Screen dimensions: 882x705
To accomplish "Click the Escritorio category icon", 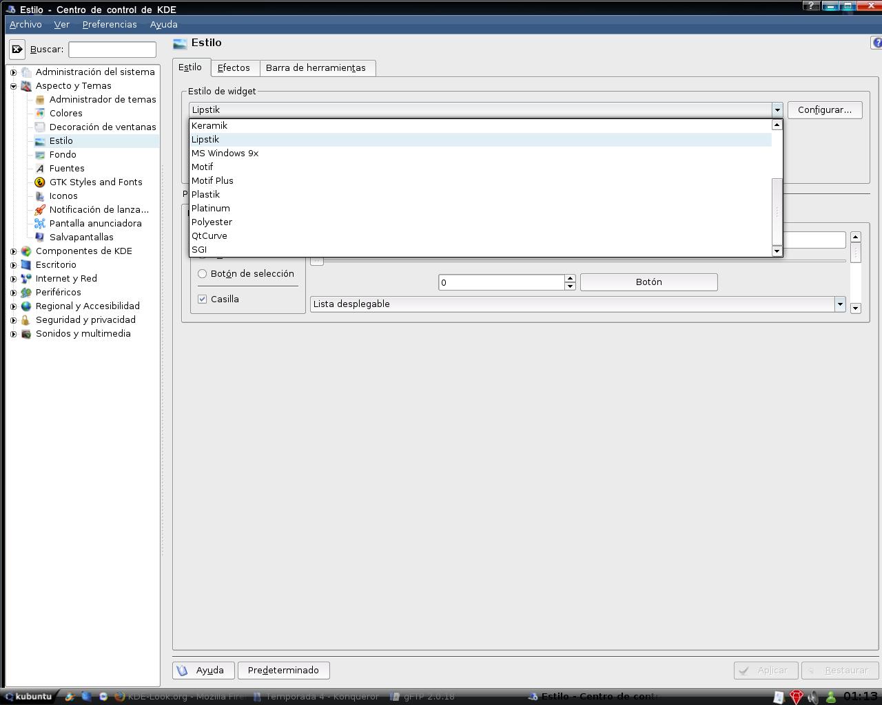I will 26,265.
